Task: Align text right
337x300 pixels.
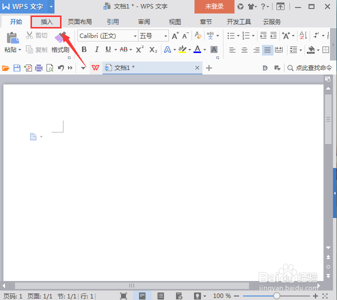Action: pos(256,50)
